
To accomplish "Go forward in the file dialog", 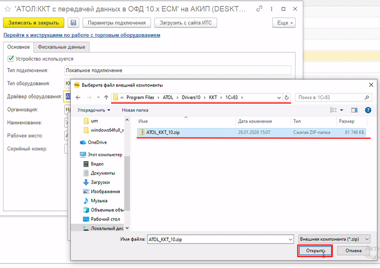I will click(x=89, y=98).
